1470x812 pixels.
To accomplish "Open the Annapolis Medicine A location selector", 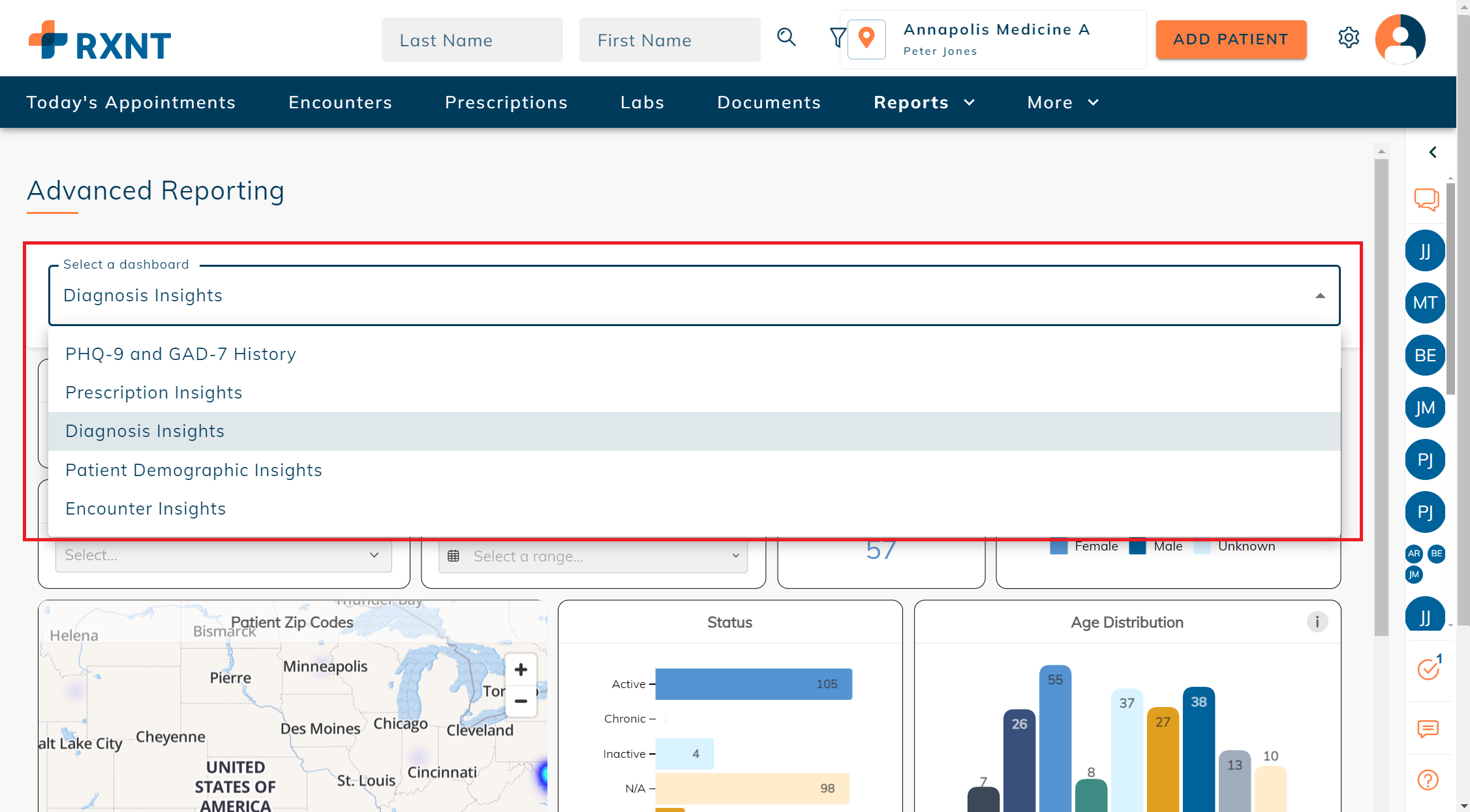I will [x=993, y=39].
